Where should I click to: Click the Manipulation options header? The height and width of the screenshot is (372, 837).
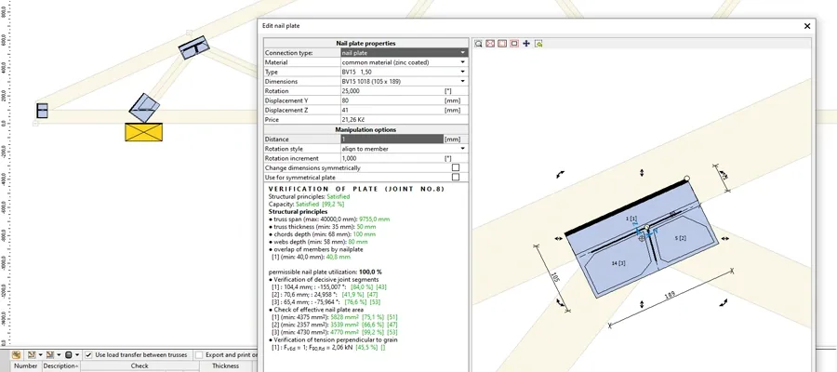coord(365,129)
